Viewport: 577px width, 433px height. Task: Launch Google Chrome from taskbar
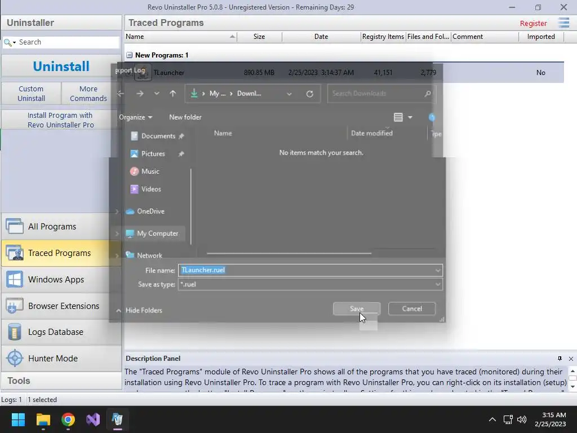click(68, 419)
